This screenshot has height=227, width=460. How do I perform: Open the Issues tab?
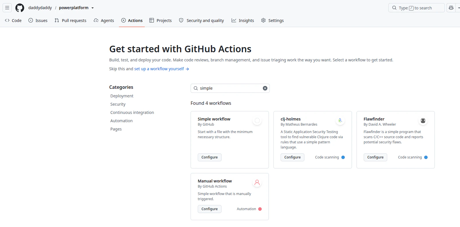pyautogui.click(x=38, y=21)
